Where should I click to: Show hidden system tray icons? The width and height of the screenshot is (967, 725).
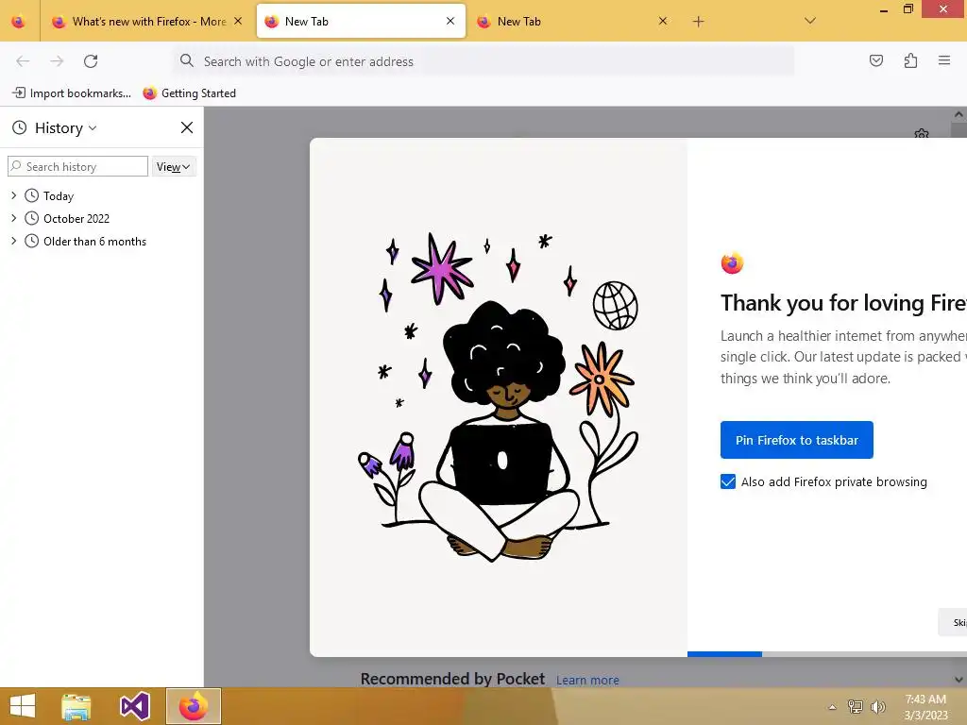832,707
